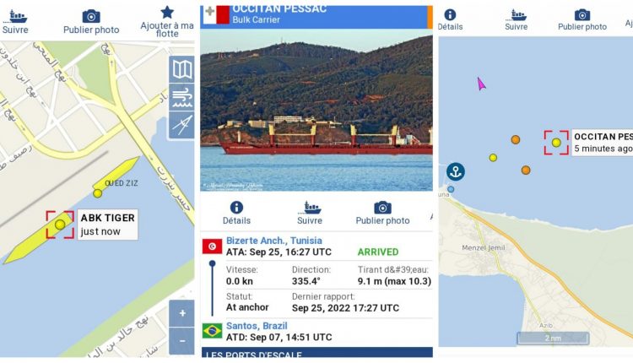Open the OCCITAN PESSAC ship photo
Screen dimensions: 633x363
pyautogui.click(x=316, y=110)
